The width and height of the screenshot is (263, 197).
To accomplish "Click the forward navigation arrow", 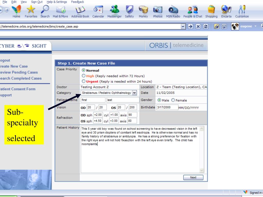I will pos(7,10).
